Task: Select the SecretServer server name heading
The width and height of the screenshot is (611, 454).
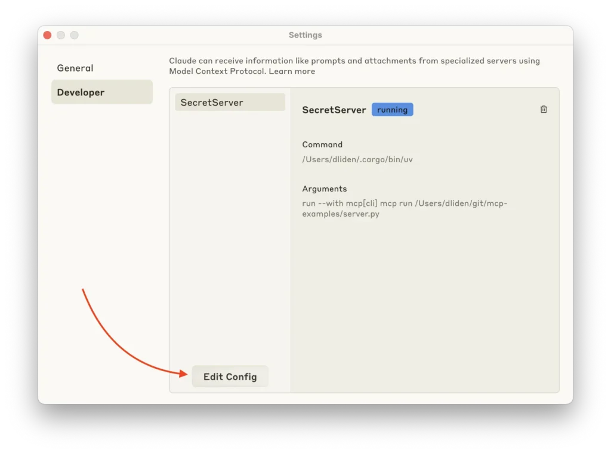Action: [334, 110]
